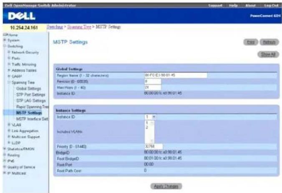Click the Revision input field
This screenshot has width=282, height=193.
(x=153, y=81)
